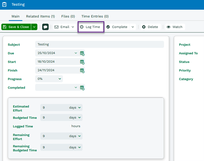The image size is (204, 161).
Task: Open calendar picker for Finish date
Action: coord(82,71)
